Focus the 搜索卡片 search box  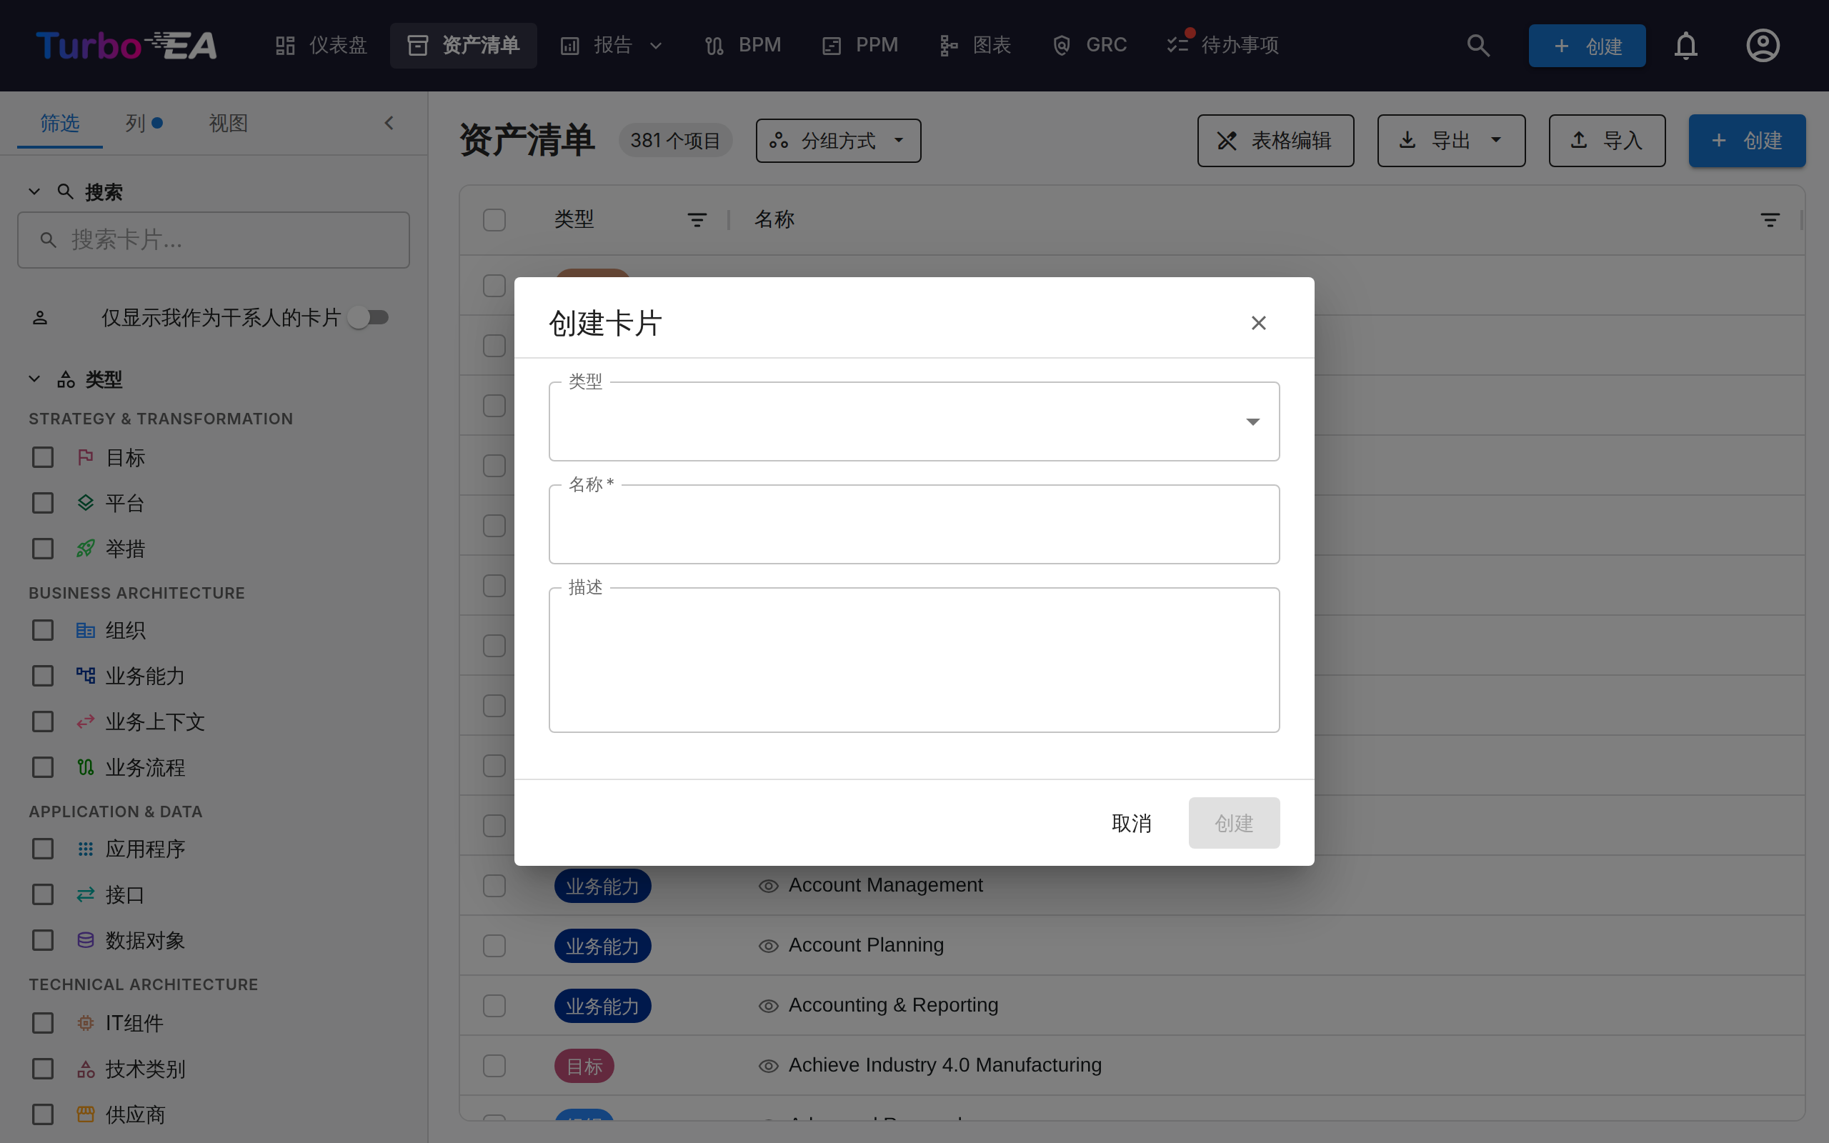point(214,241)
